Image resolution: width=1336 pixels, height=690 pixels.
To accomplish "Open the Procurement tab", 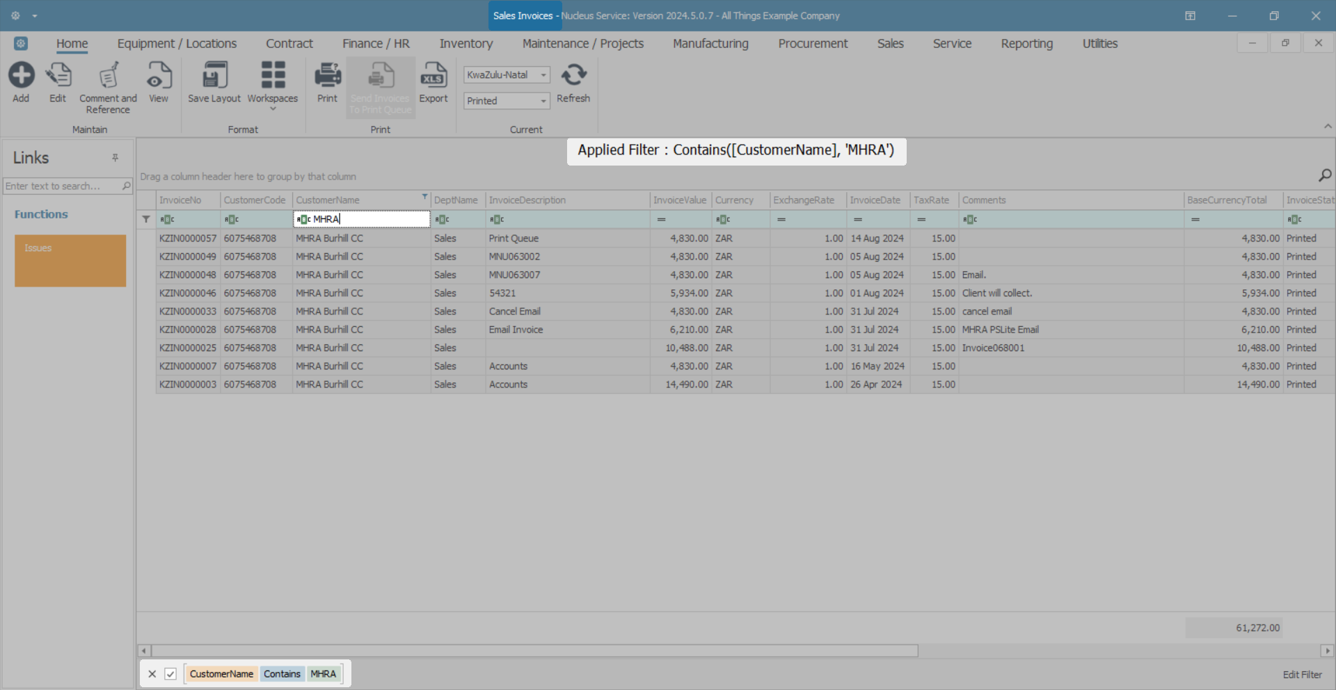I will pos(813,44).
